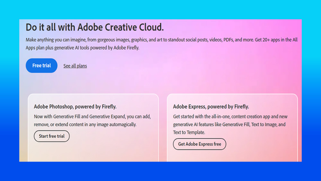Select the heading 'Do it all with Adobe Creative Cloud.'
This screenshot has height=181, width=321.
click(95, 27)
